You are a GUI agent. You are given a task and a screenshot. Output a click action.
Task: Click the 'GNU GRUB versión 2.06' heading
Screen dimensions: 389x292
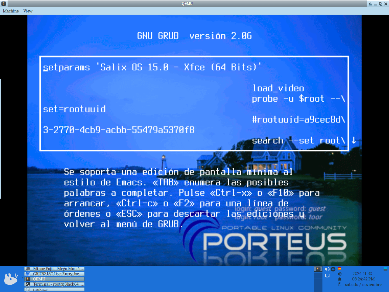click(194, 36)
